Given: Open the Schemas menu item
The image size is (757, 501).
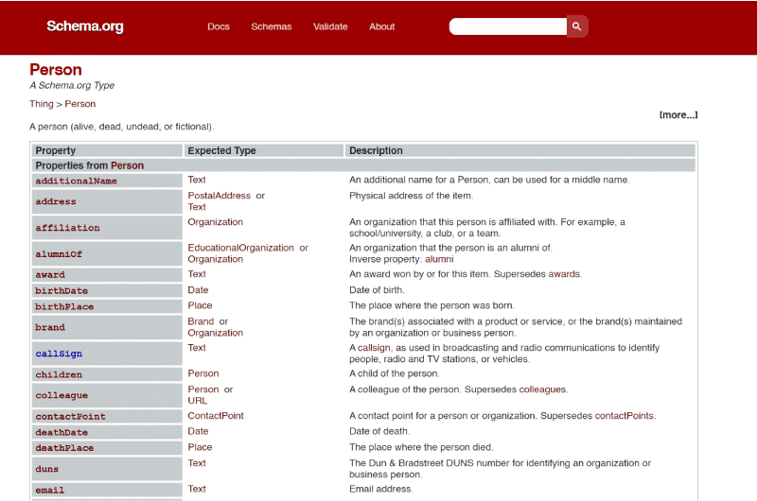Looking at the screenshot, I should [272, 27].
